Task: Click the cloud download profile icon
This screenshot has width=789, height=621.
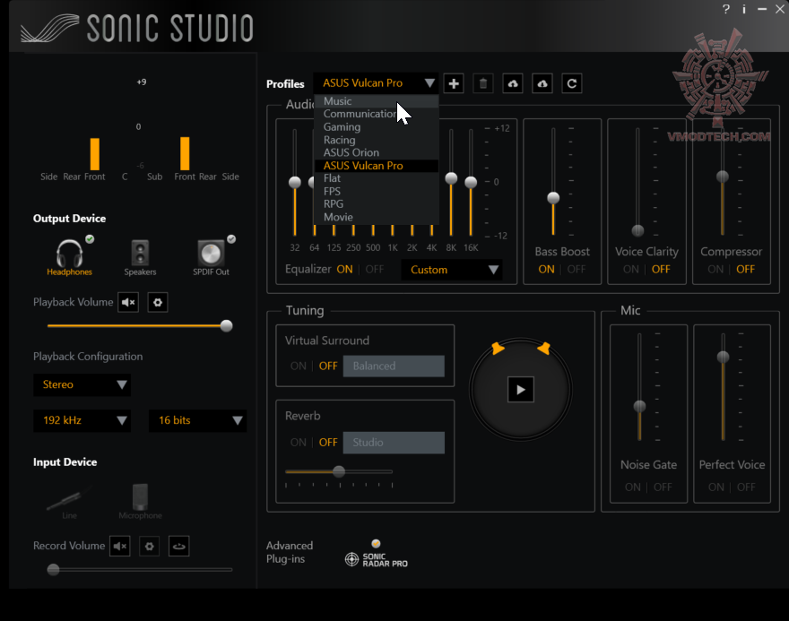Action: pos(542,83)
